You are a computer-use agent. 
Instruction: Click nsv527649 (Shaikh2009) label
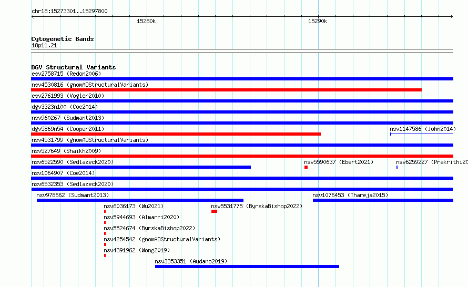click(66, 151)
